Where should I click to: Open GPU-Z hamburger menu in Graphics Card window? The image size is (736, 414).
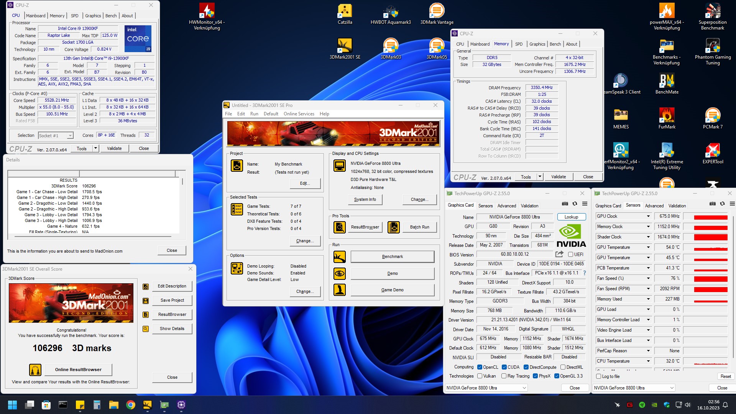click(x=585, y=204)
